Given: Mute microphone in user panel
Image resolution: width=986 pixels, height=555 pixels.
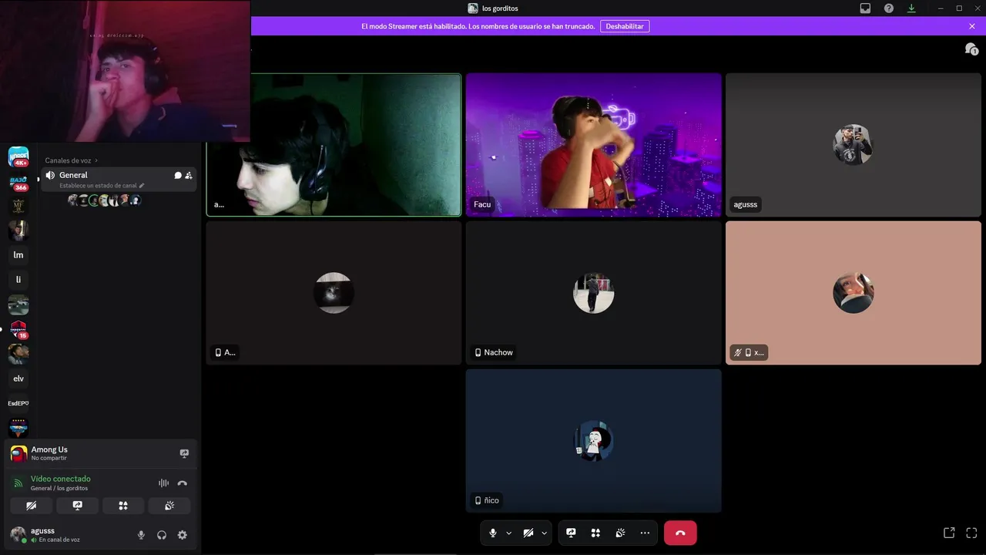Looking at the screenshot, I should (141, 535).
